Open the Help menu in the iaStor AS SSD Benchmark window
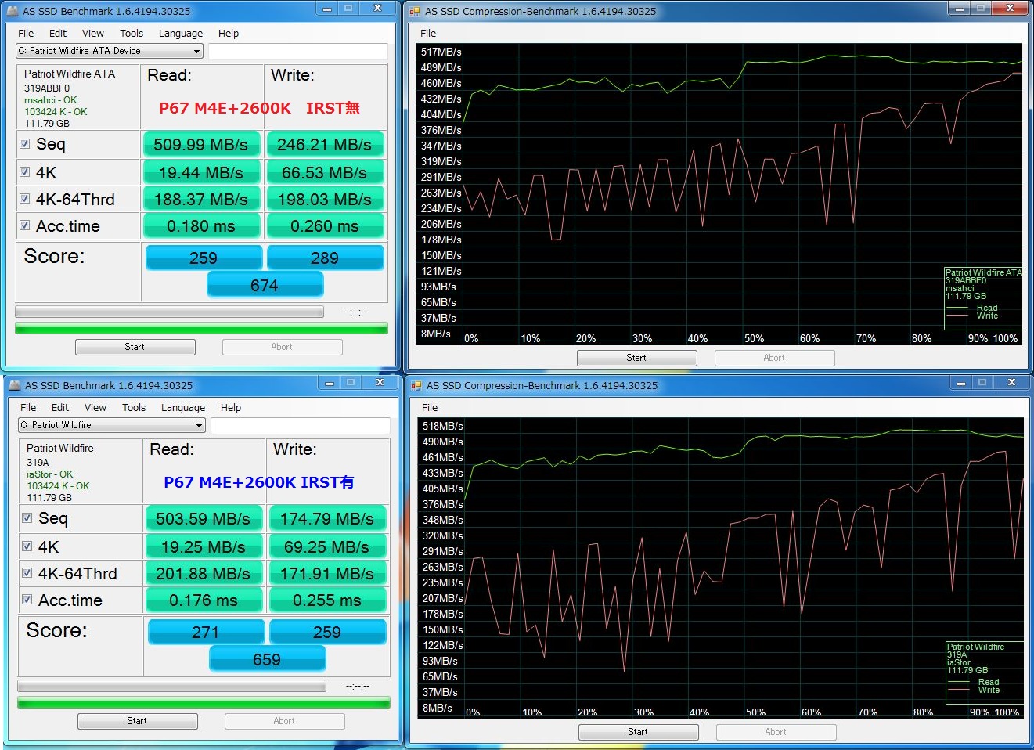The height and width of the screenshot is (750, 1034). 231,408
